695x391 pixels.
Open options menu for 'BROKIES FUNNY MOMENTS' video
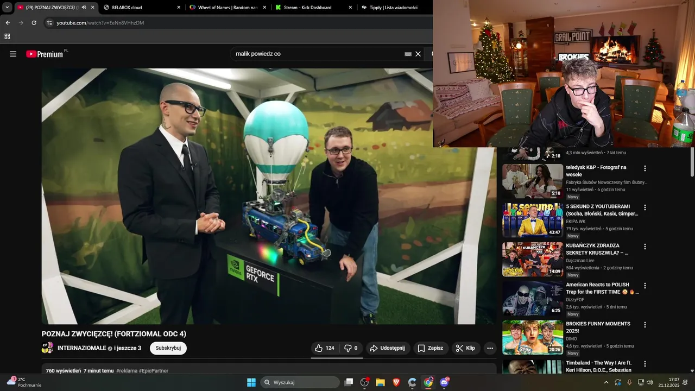click(645, 325)
